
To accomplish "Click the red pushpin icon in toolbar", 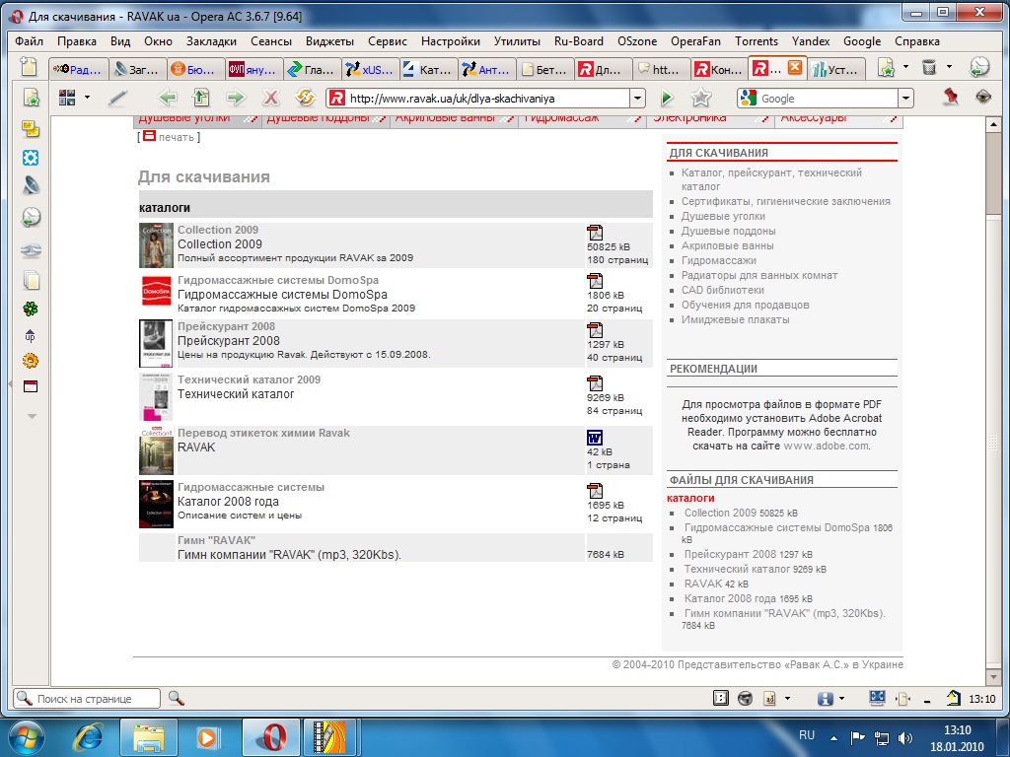I will (x=950, y=98).
